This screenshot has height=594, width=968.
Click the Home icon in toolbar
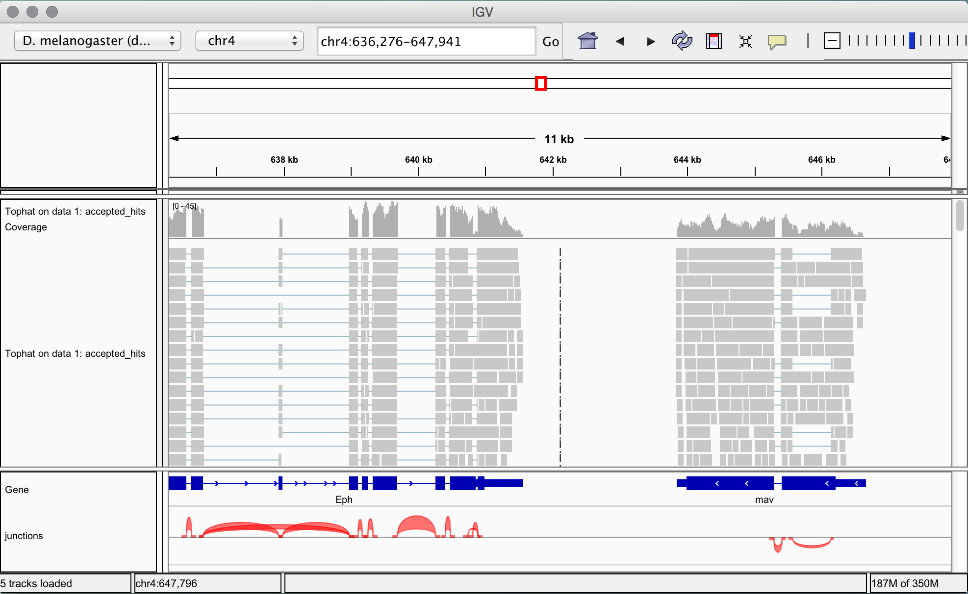click(587, 41)
